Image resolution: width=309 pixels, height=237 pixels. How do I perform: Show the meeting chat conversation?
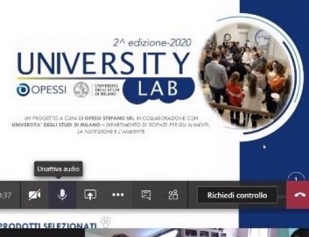point(146,195)
